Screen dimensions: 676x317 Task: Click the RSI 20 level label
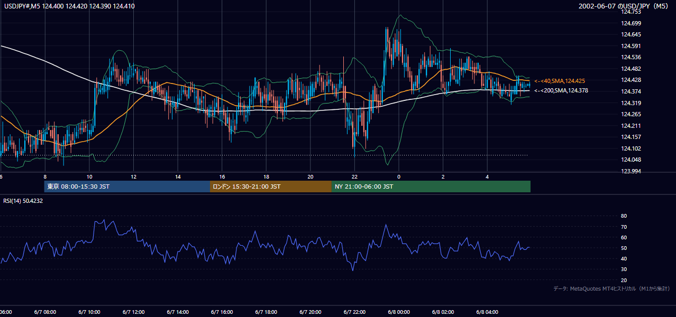point(624,280)
